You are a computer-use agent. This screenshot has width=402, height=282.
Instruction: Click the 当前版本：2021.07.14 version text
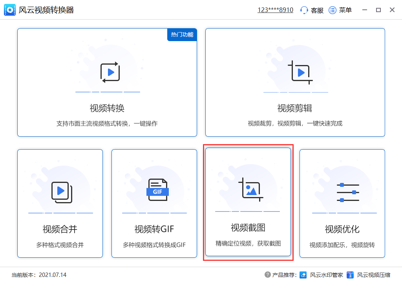39,275
